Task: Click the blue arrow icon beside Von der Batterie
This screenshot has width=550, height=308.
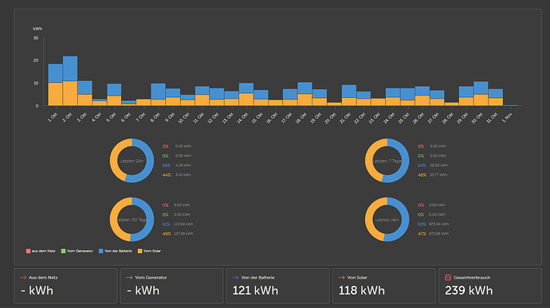Action: click(235, 278)
